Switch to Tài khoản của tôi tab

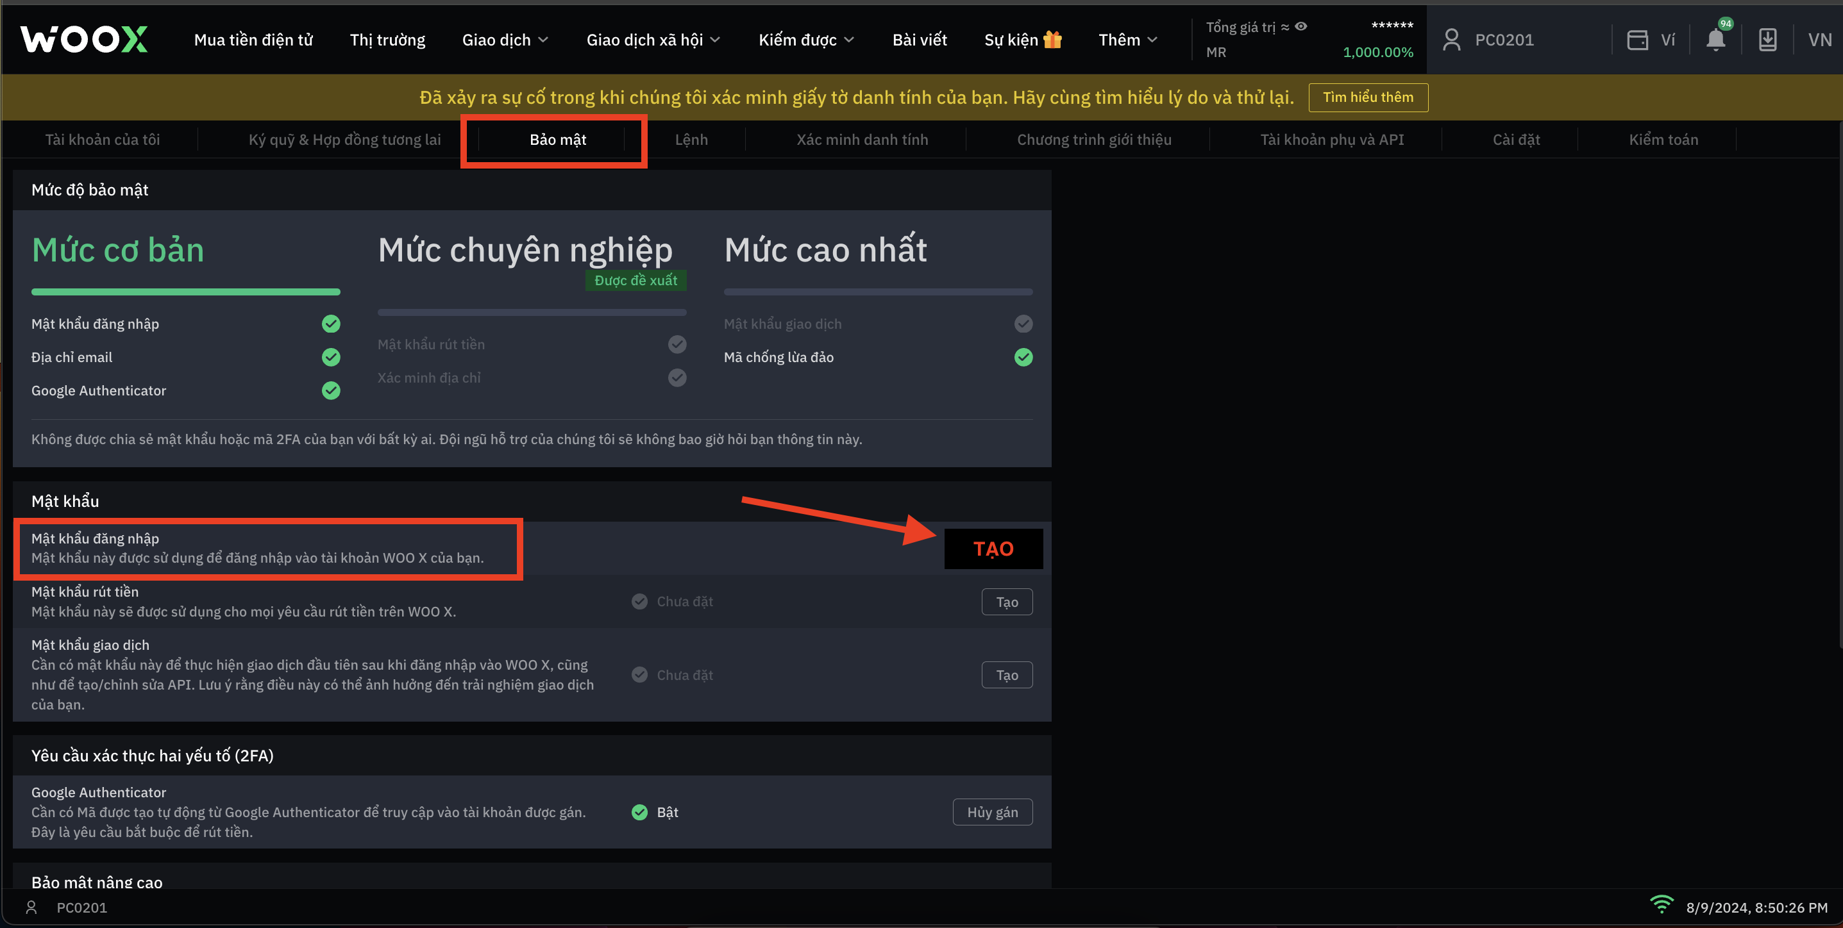[x=103, y=140]
